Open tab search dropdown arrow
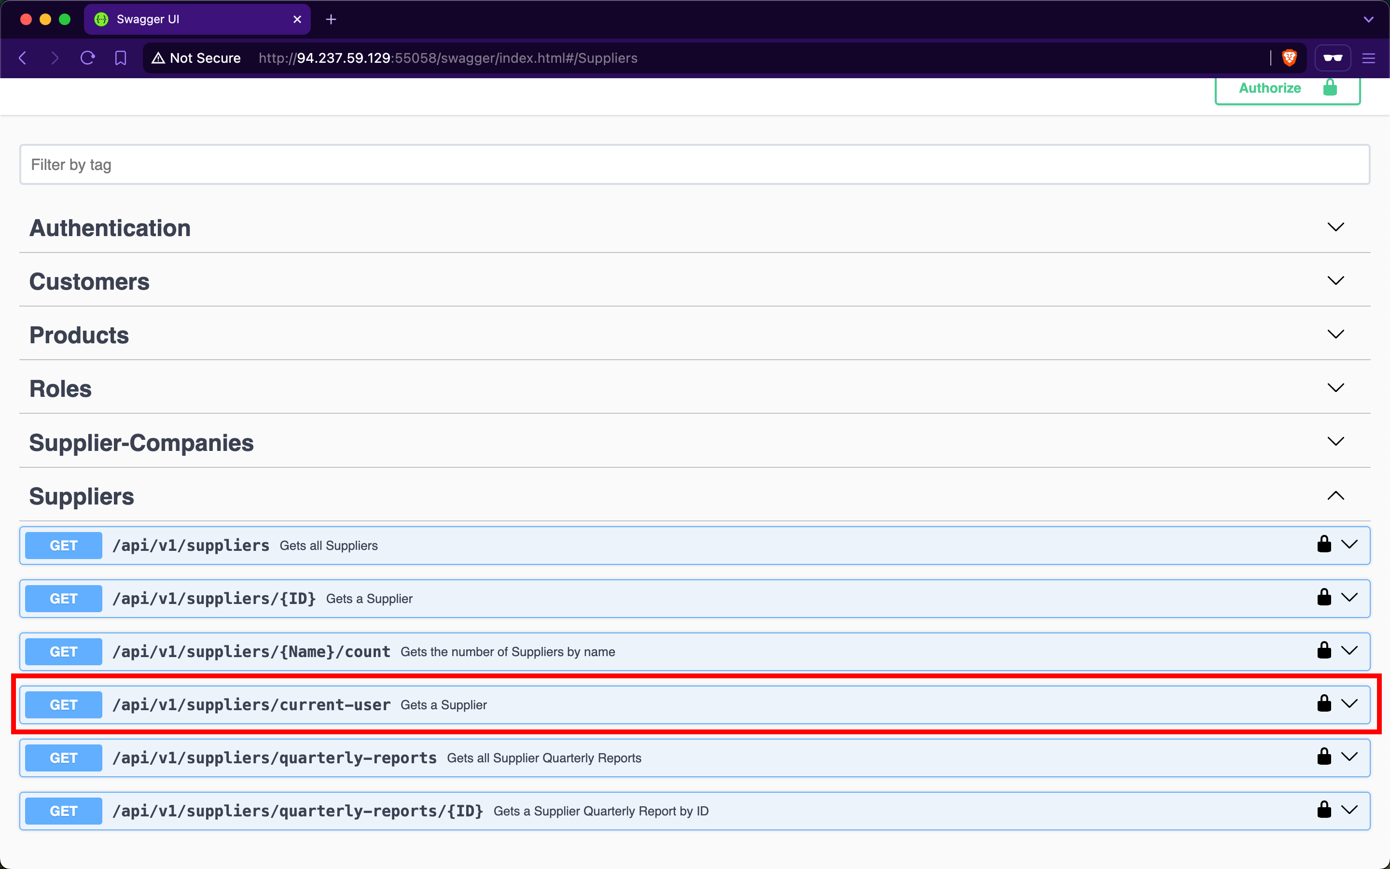The width and height of the screenshot is (1390, 869). (1369, 19)
